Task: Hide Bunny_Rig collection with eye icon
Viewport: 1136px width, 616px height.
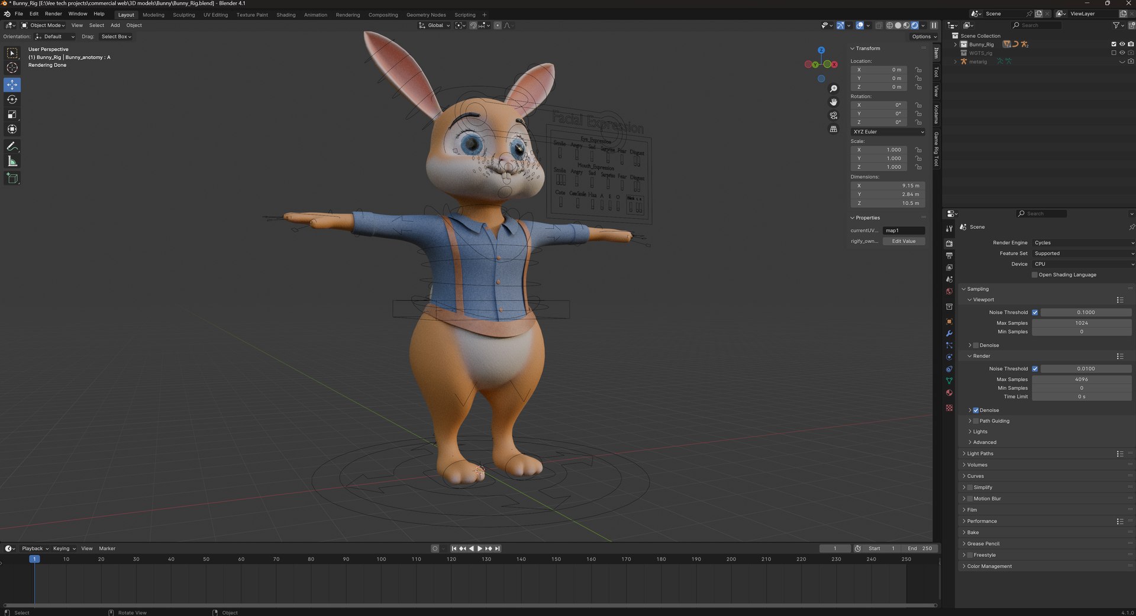Action: (x=1122, y=44)
